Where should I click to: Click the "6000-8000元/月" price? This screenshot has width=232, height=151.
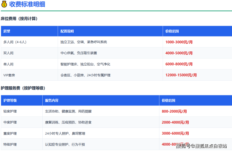(x=179, y=64)
